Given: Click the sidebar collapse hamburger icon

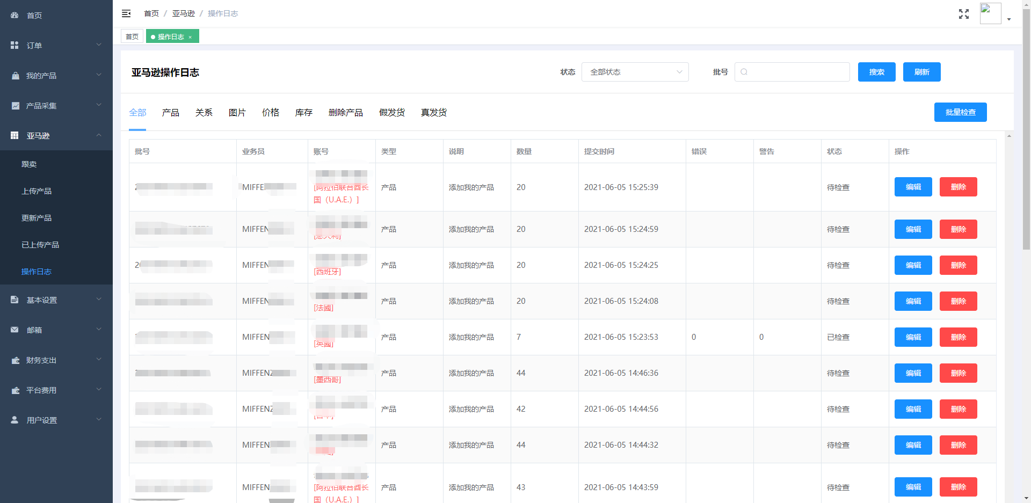Looking at the screenshot, I should point(126,13).
